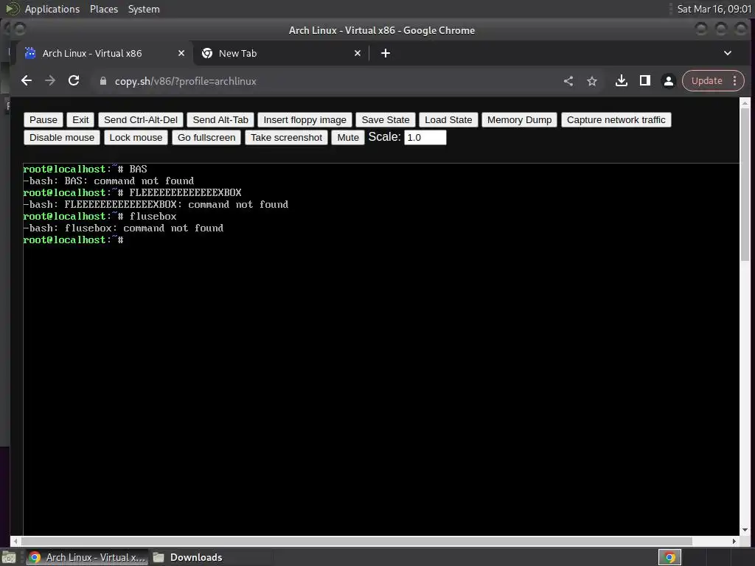Open the System menu
Image resolution: width=755 pixels, height=566 pixels.
[144, 9]
